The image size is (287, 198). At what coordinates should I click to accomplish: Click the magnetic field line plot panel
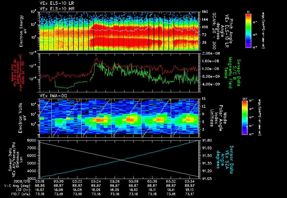(x=119, y=73)
